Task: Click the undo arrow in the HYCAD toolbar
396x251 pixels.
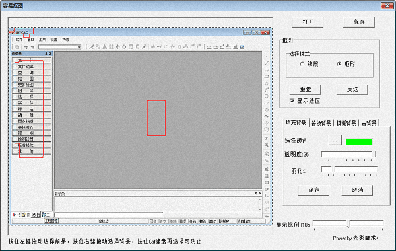Action: pos(25,47)
